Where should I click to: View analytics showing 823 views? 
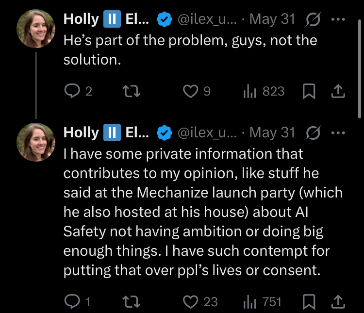click(x=264, y=91)
